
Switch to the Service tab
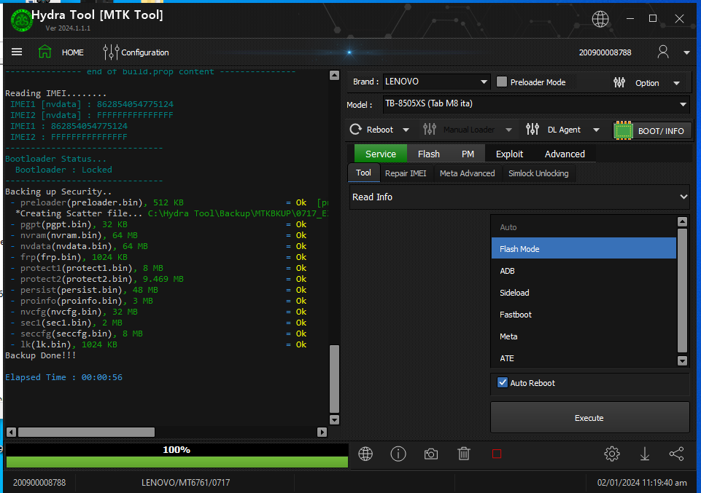coord(381,154)
